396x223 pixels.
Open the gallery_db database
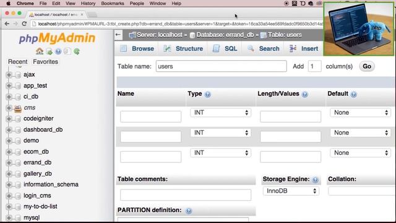(x=38, y=173)
